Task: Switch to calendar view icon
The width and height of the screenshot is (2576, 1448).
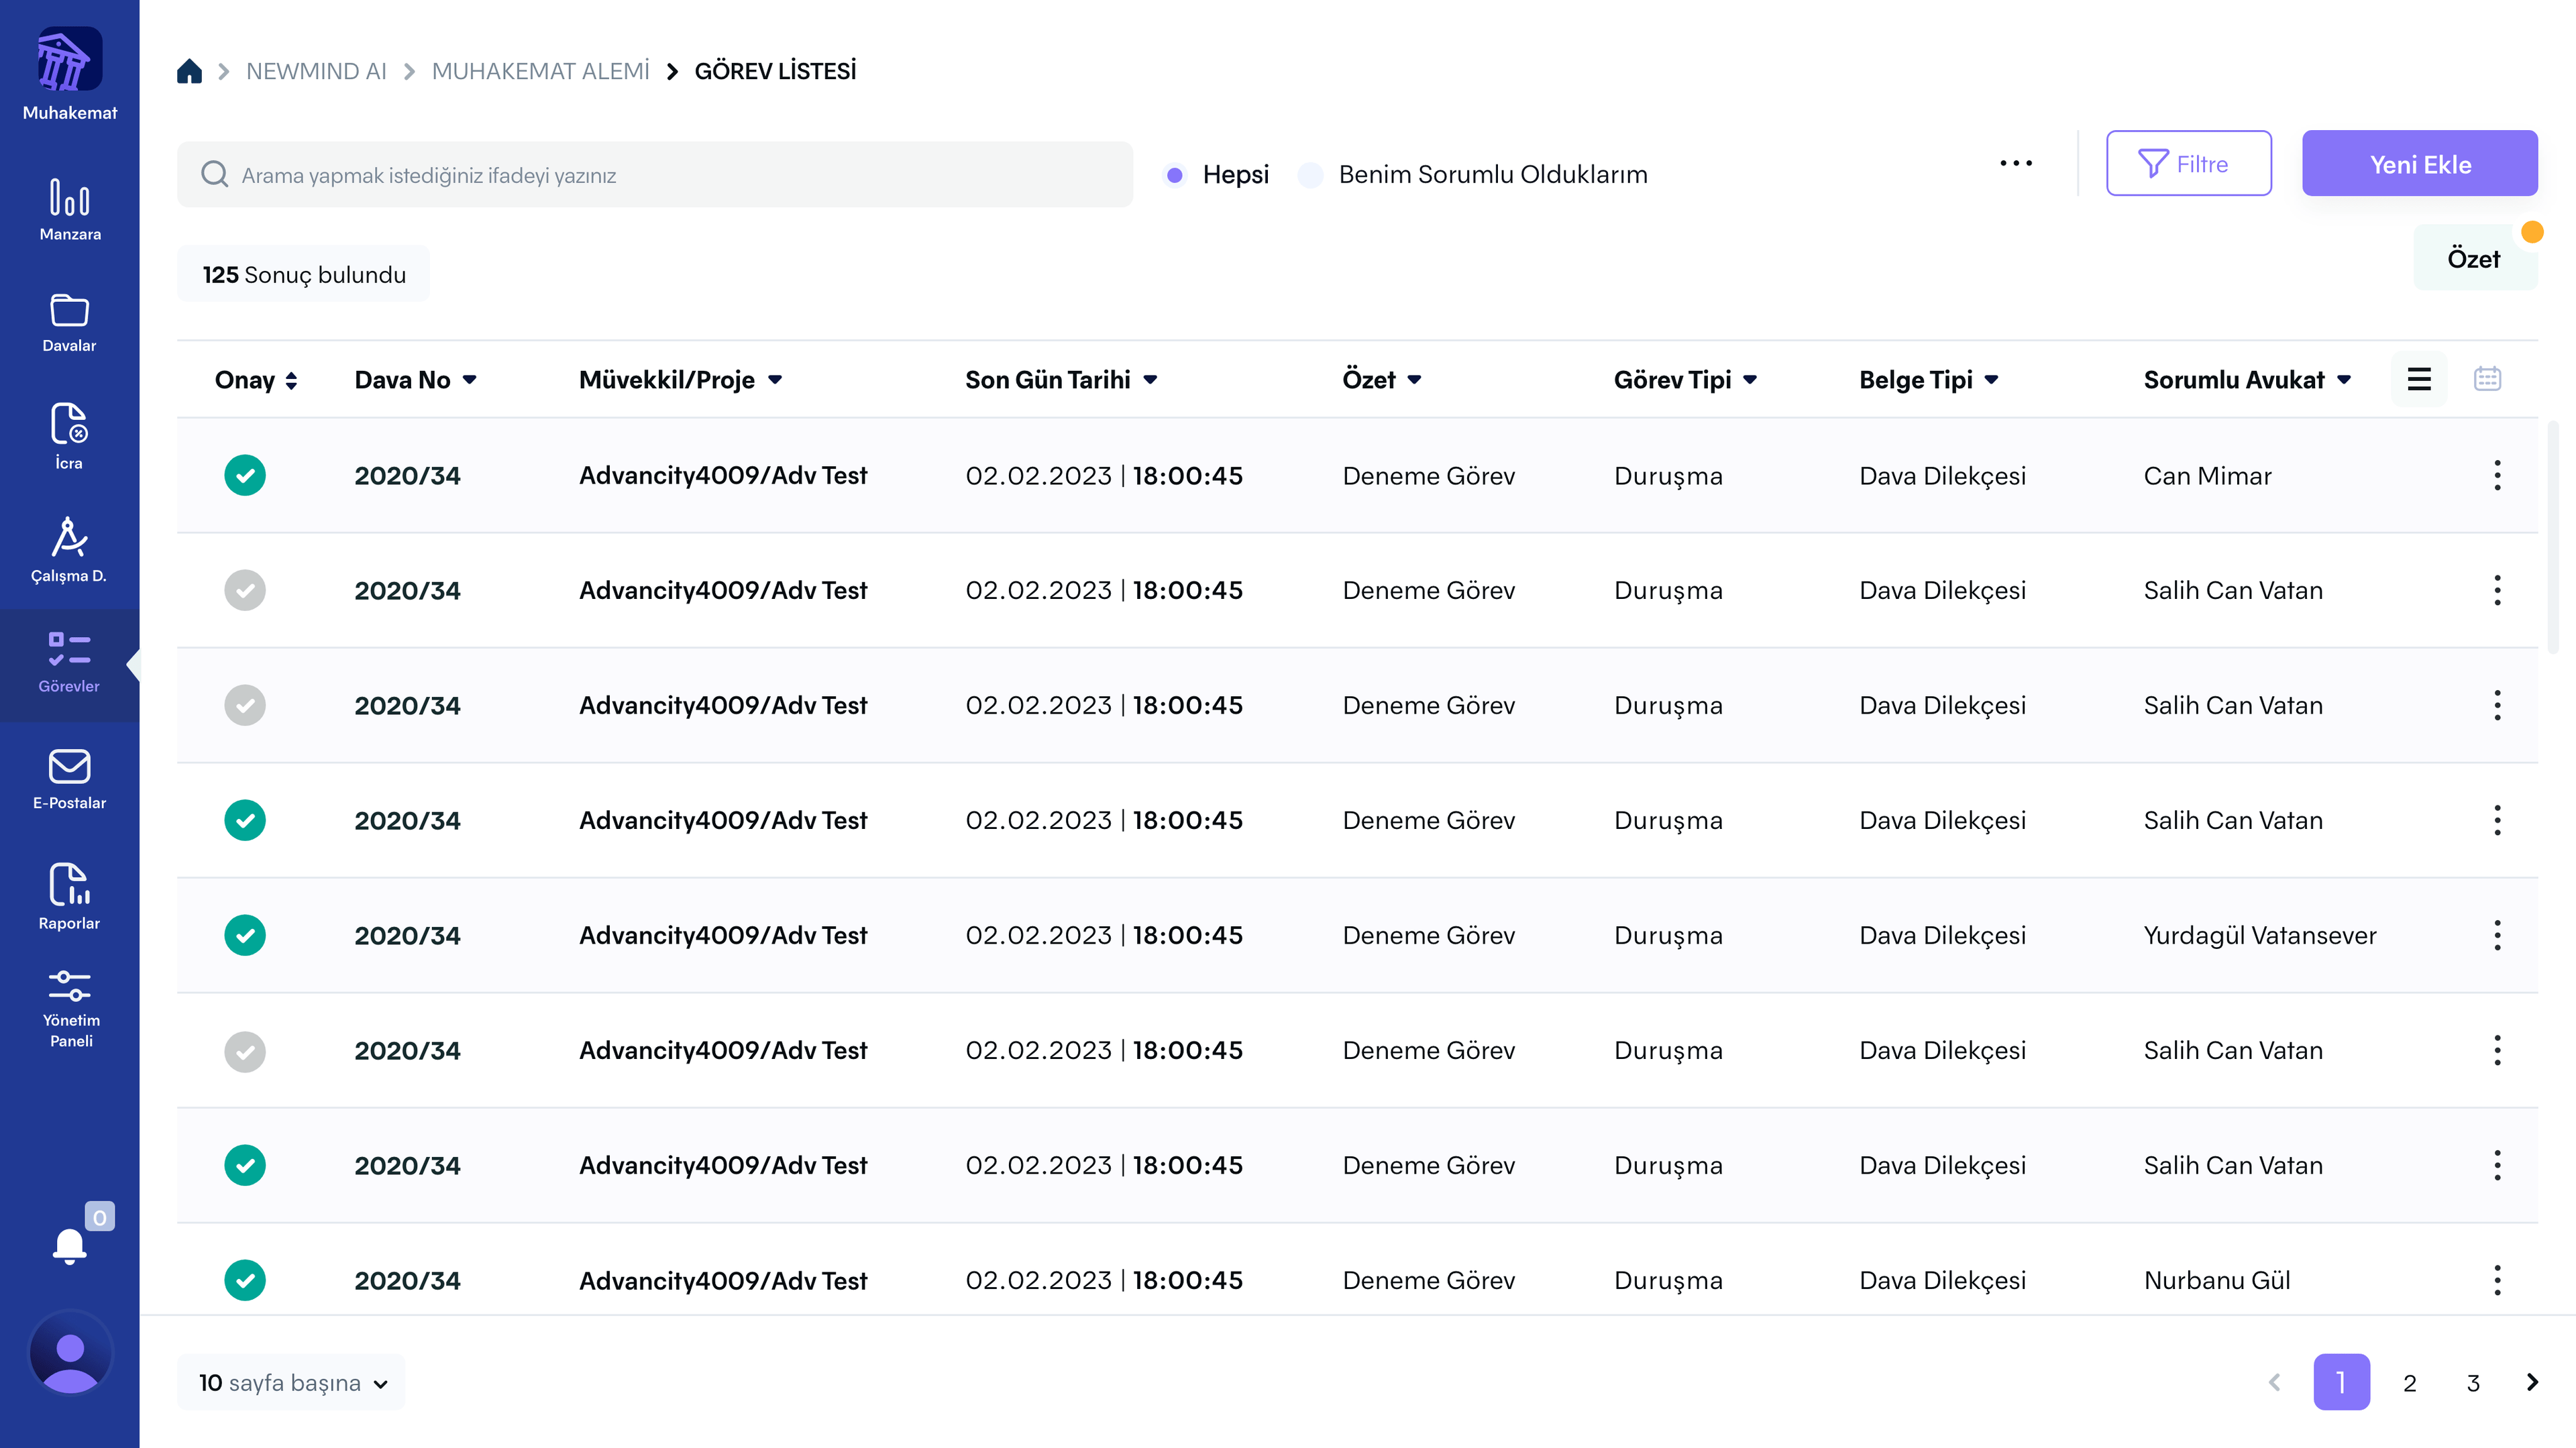Action: 2487,379
